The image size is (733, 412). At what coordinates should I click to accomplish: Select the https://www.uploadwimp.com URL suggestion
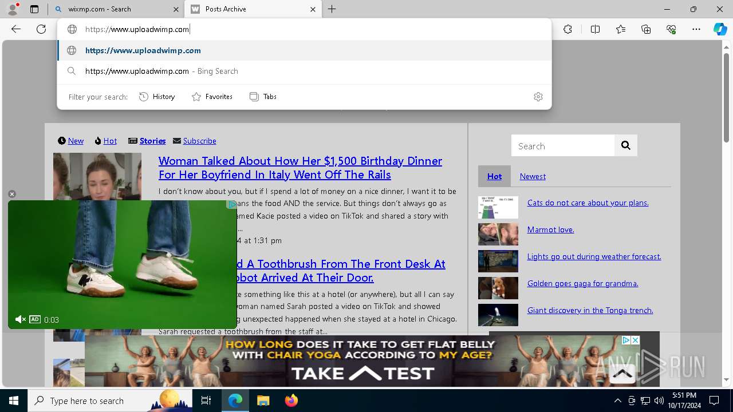click(x=304, y=50)
